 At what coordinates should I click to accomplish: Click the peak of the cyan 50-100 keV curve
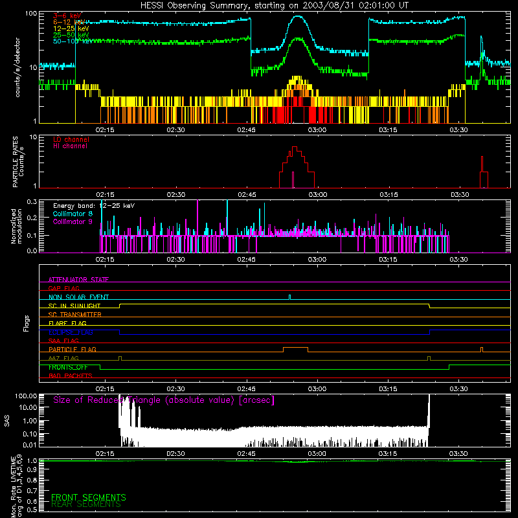tap(298, 16)
